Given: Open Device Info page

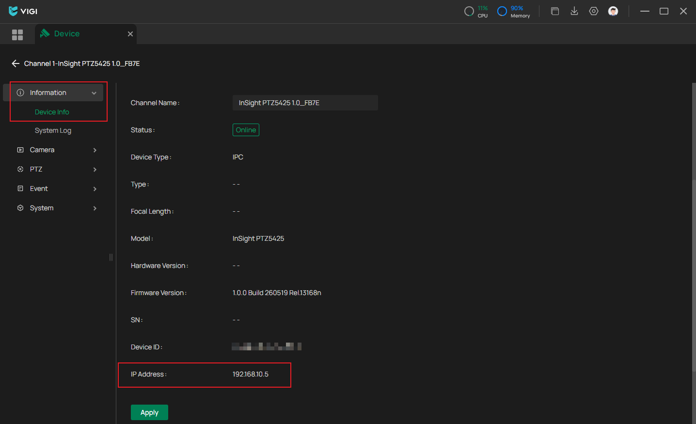Looking at the screenshot, I should coord(52,112).
